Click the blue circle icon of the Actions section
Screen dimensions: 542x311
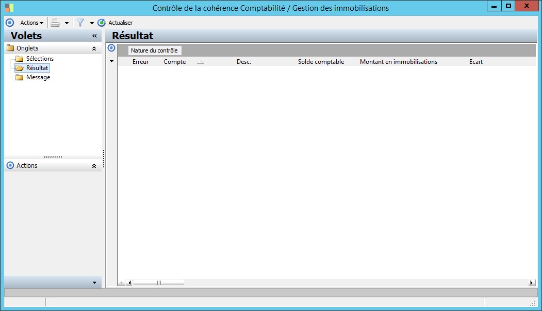point(10,166)
